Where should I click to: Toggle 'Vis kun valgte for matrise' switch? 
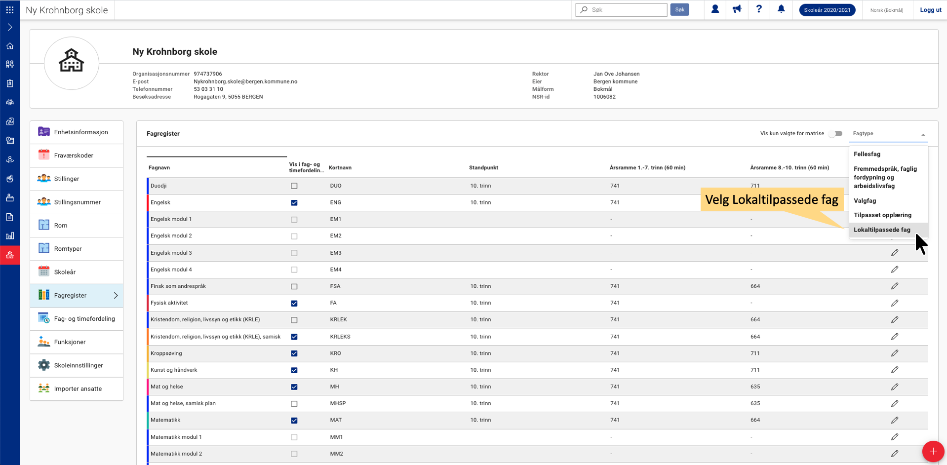point(835,134)
